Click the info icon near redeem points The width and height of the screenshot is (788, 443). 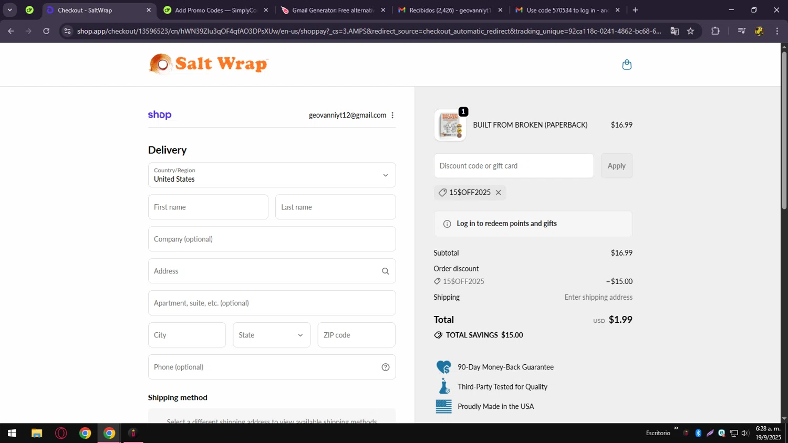coord(447,224)
